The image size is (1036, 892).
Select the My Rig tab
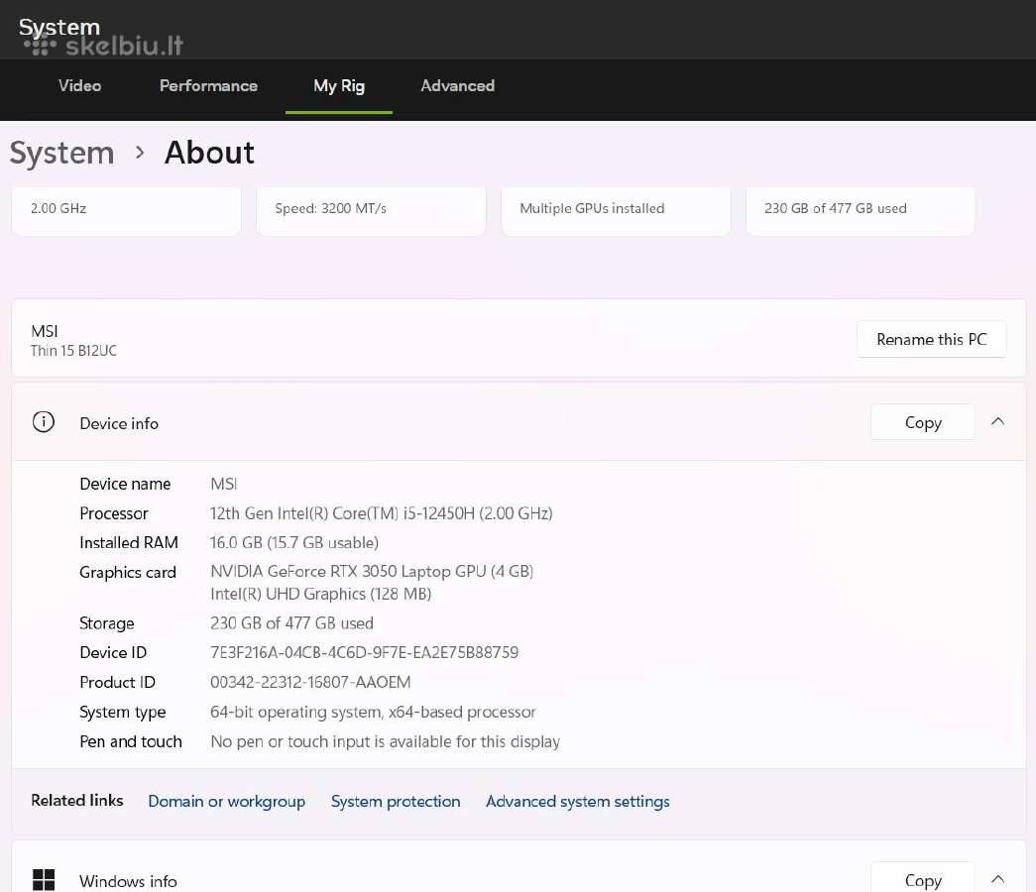coord(339,86)
